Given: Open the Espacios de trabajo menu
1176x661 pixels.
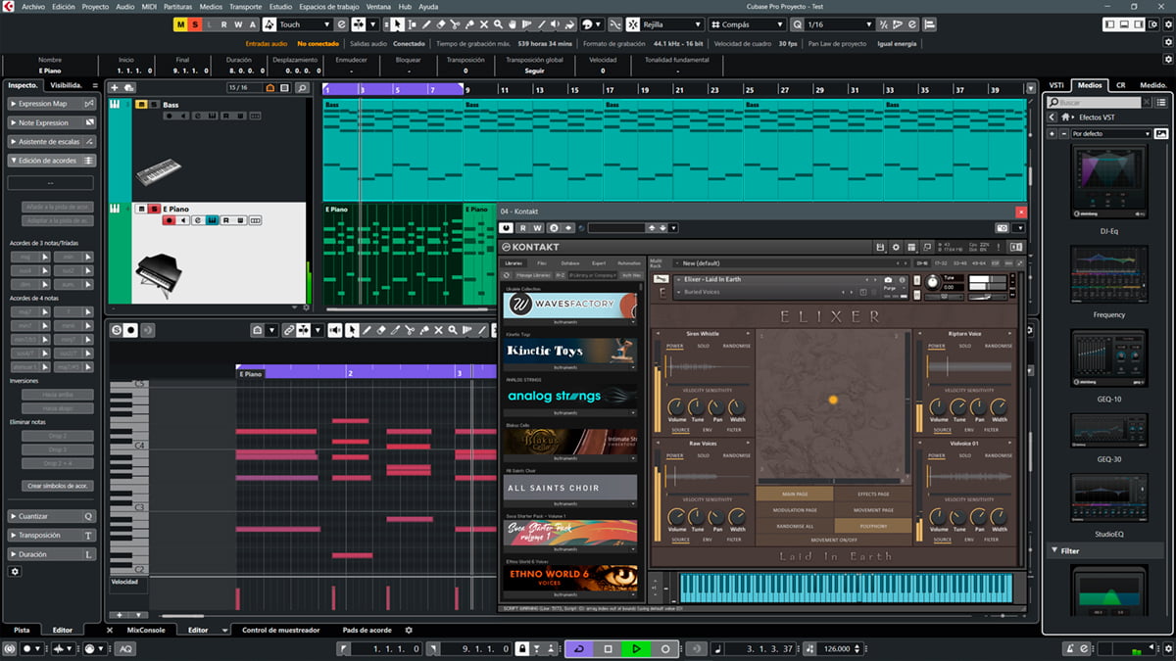Looking at the screenshot, I should [328, 6].
